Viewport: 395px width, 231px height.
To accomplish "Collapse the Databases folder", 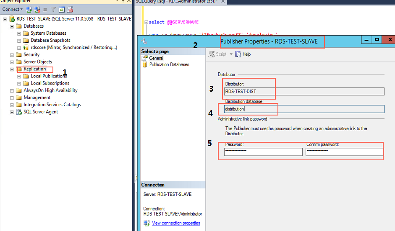I will [x=12, y=26].
